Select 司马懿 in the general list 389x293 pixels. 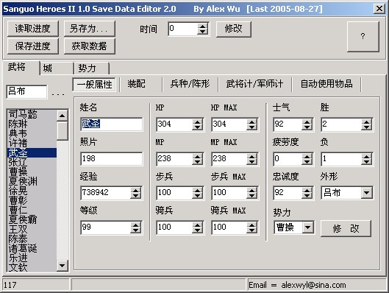coord(32,114)
